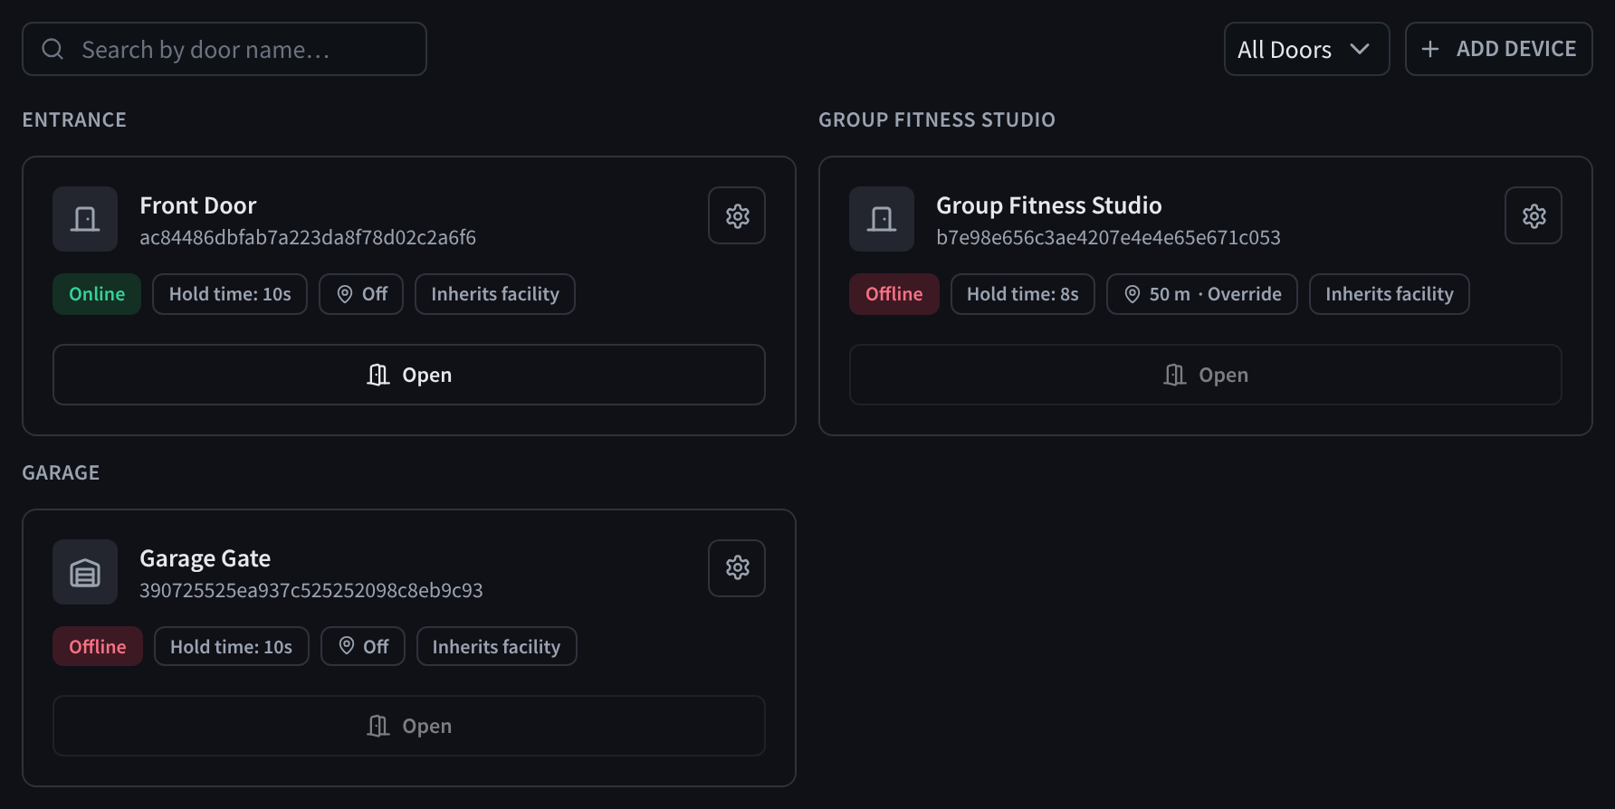1615x809 pixels.
Task: Click the plus icon in Add Device
Action: 1430,49
